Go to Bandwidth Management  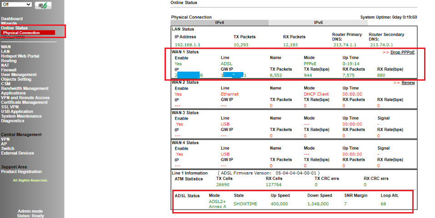(25, 88)
